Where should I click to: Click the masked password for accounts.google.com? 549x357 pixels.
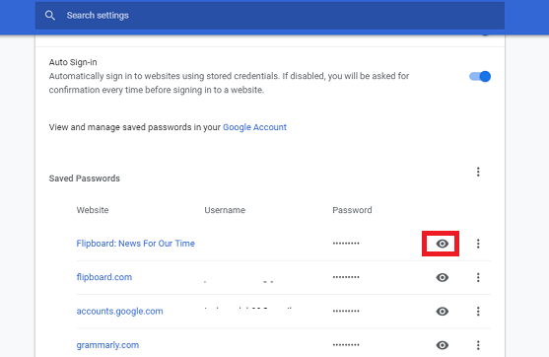(x=346, y=311)
